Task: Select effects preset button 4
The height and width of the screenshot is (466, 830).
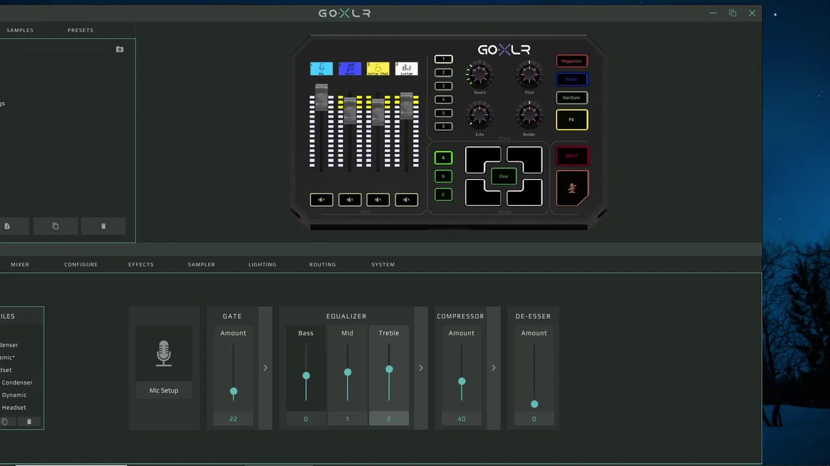Action: click(444, 100)
